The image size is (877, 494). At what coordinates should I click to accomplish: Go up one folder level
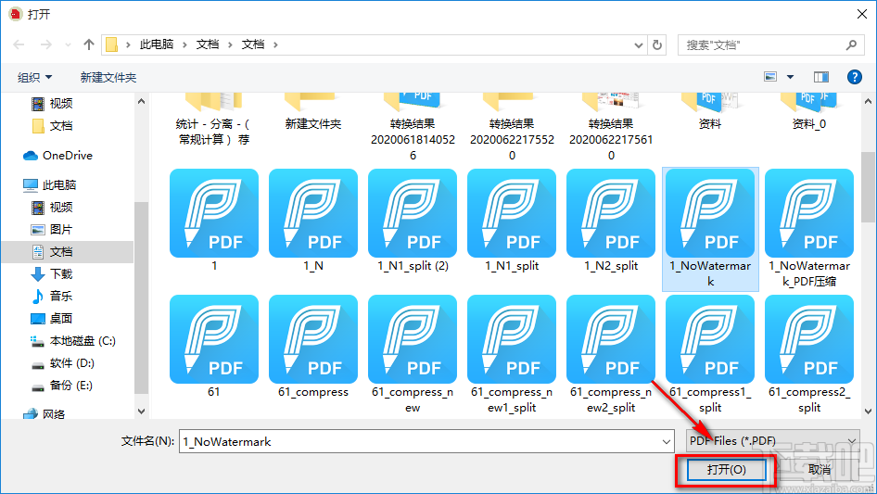[x=88, y=44]
